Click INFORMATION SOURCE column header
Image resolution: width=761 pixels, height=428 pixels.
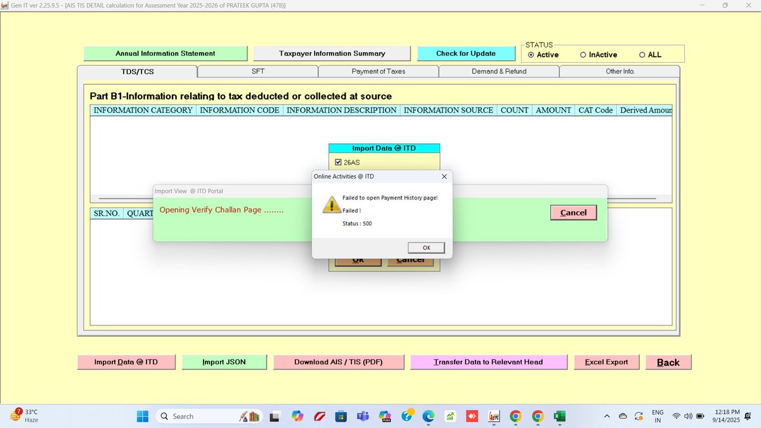coord(448,110)
